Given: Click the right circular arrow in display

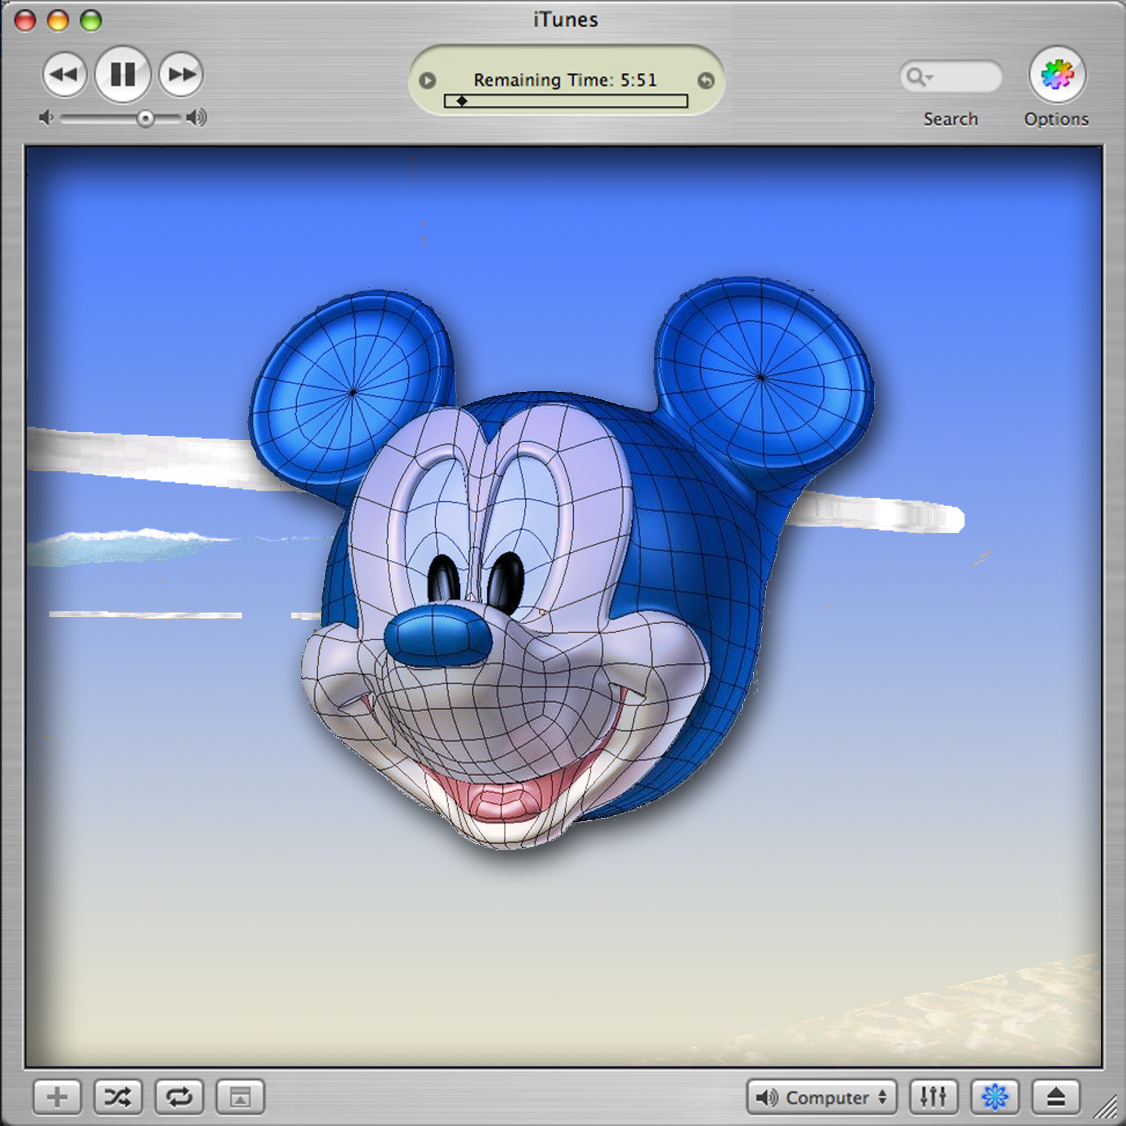Looking at the screenshot, I should (706, 81).
